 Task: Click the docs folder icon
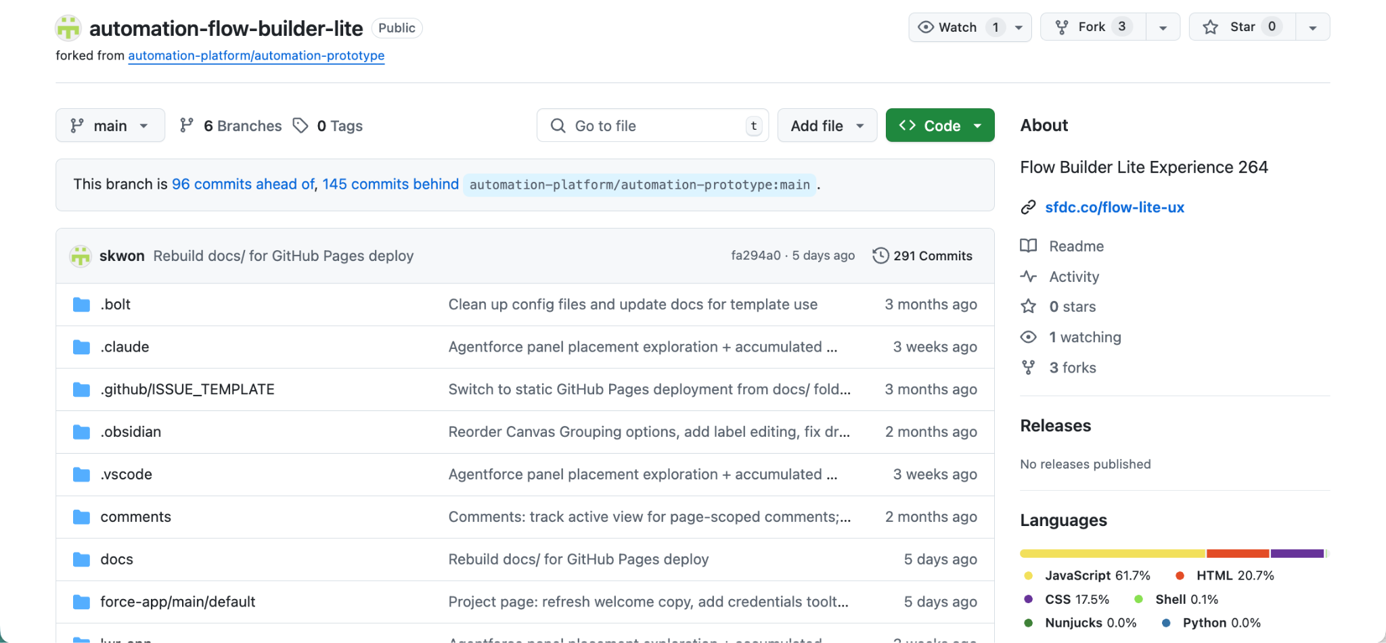(81, 560)
